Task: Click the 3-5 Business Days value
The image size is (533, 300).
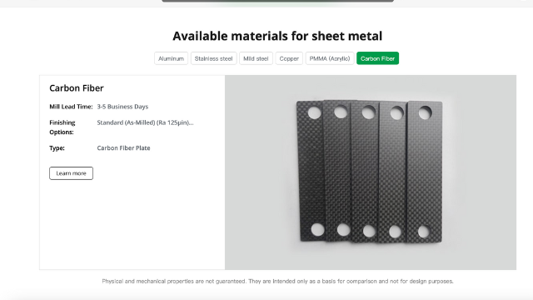Action: [122, 107]
